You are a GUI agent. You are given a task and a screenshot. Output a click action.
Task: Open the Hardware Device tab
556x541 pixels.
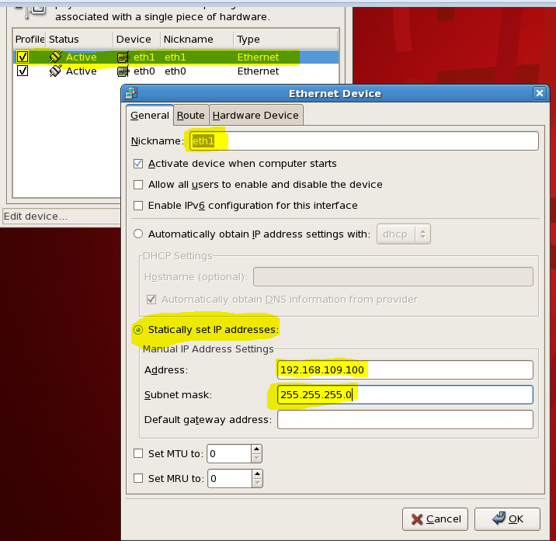tap(255, 115)
